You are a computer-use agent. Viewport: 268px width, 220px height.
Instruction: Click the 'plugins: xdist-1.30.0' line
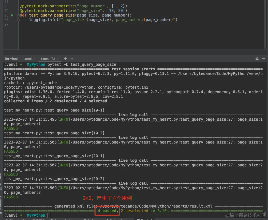(133, 94)
